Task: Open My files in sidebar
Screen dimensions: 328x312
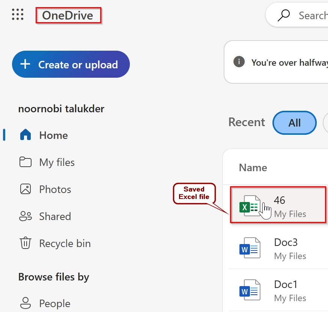Action: click(x=57, y=162)
